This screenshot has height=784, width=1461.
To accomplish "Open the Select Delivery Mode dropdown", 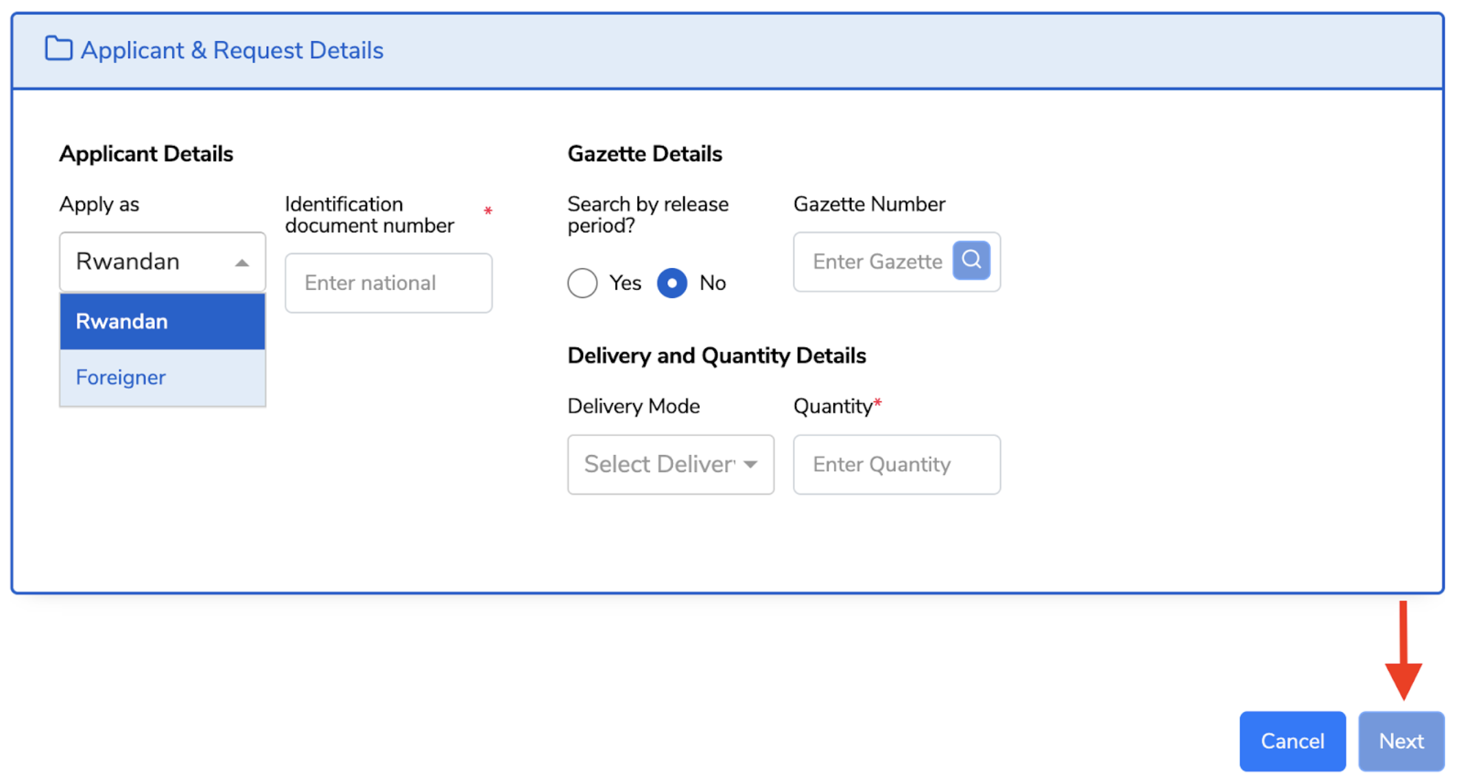I will tap(658, 465).
